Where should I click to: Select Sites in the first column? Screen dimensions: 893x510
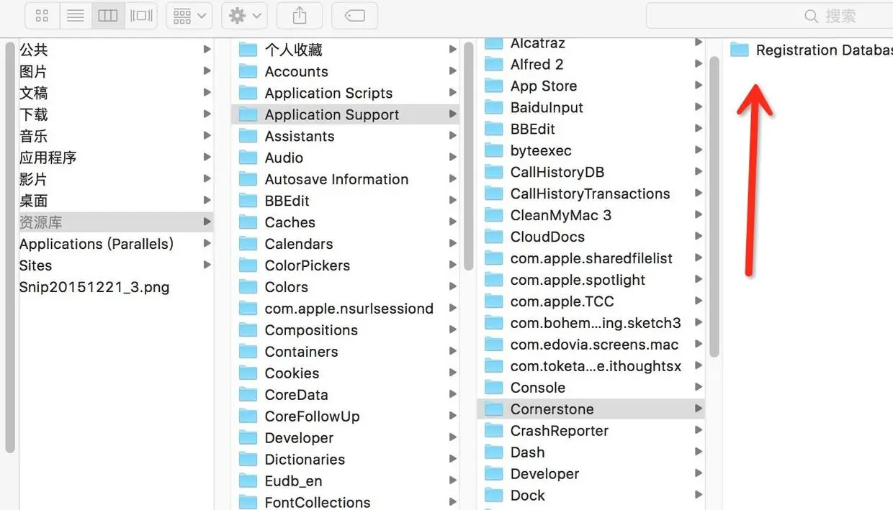point(35,265)
